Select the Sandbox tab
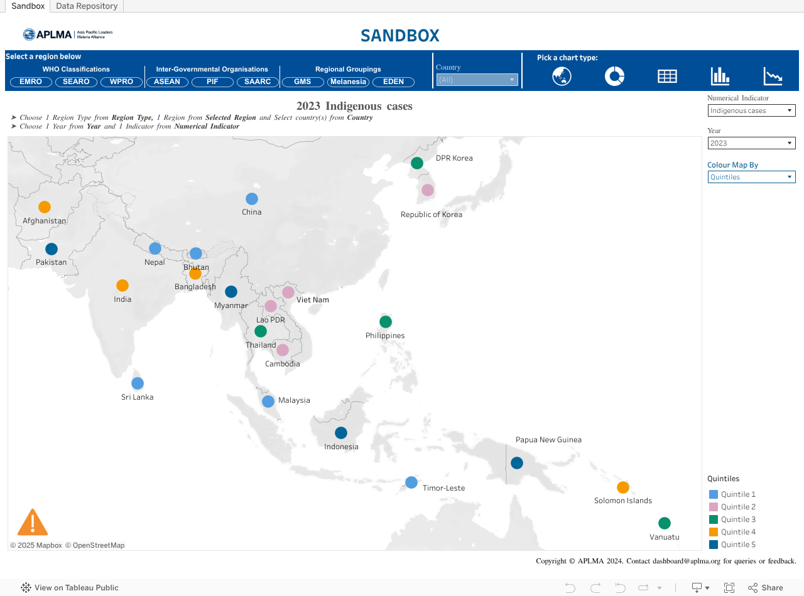804x596 pixels. [x=28, y=6]
